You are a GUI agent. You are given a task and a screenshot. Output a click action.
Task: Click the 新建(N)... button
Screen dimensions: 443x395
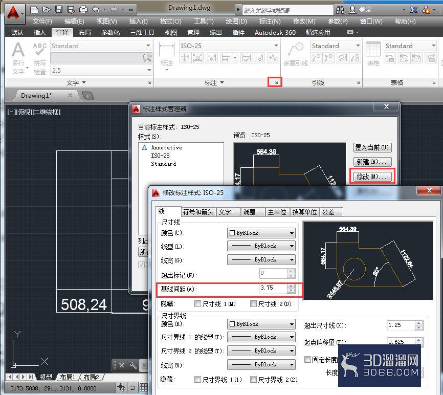click(x=372, y=162)
